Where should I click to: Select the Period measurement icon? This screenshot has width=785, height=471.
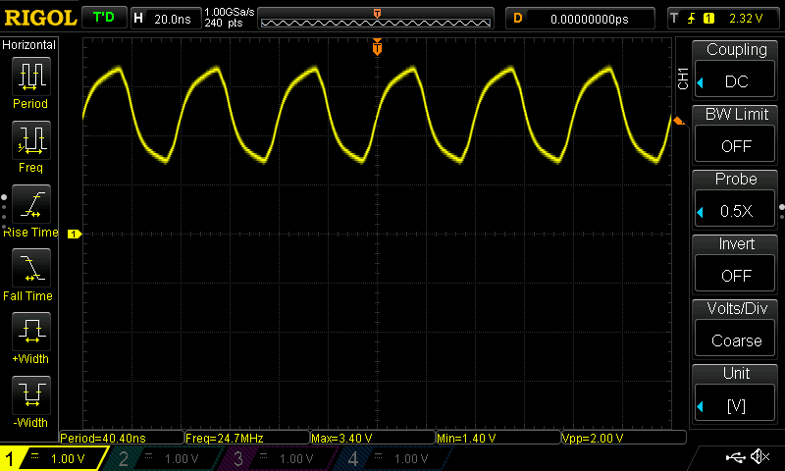tap(29, 77)
